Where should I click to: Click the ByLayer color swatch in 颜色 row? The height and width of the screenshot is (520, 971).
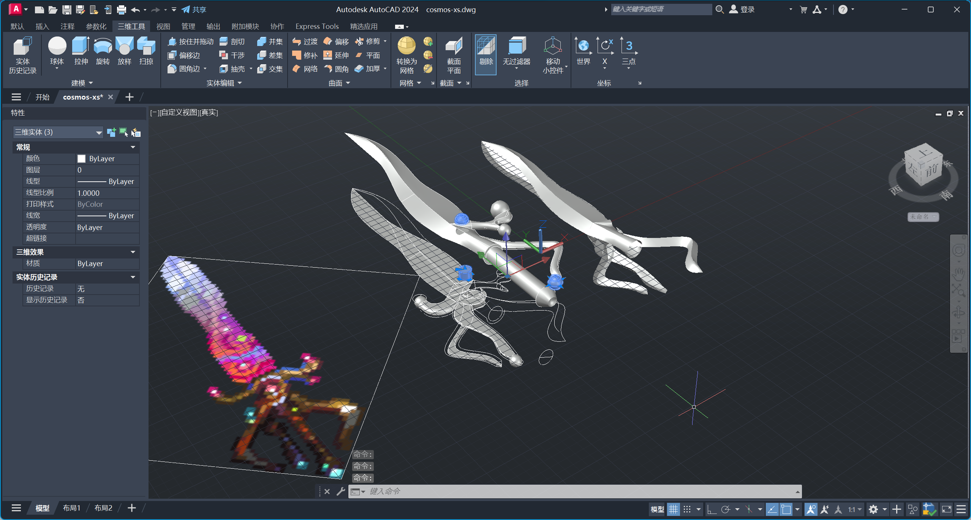coord(81,159)
